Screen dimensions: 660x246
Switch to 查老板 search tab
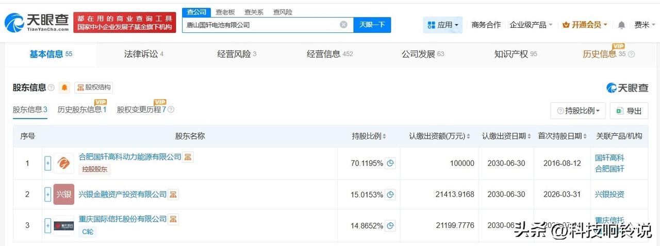click(x=225, y=12)
